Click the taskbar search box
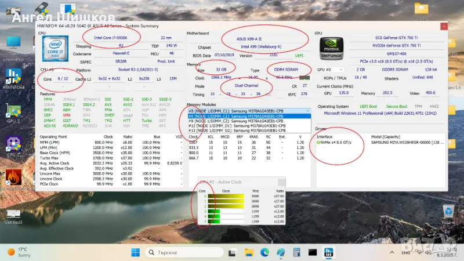 tap(174, 252)
